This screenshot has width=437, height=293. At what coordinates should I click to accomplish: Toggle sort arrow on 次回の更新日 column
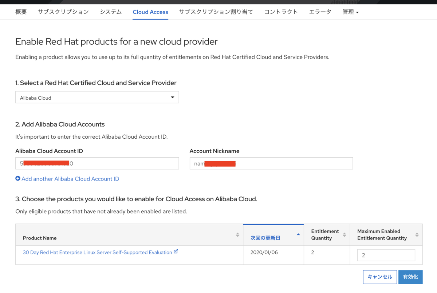tap(298, 234)
